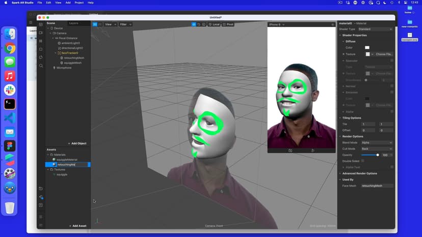Switch to the second viewport mode icon

click(100, 24)
